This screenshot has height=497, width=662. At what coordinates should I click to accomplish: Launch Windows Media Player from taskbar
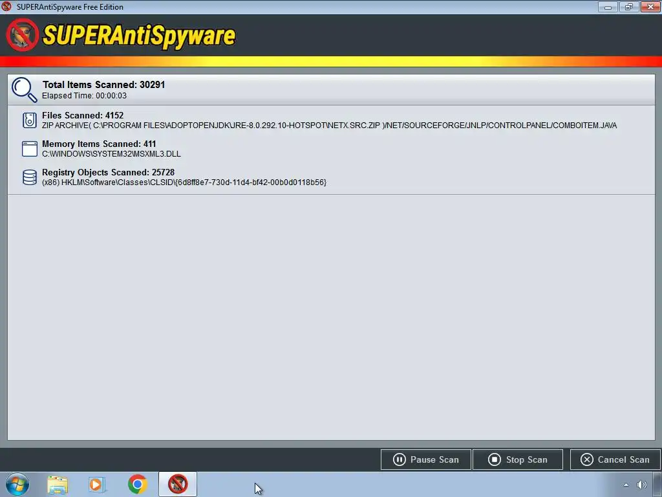coord(97,485)
